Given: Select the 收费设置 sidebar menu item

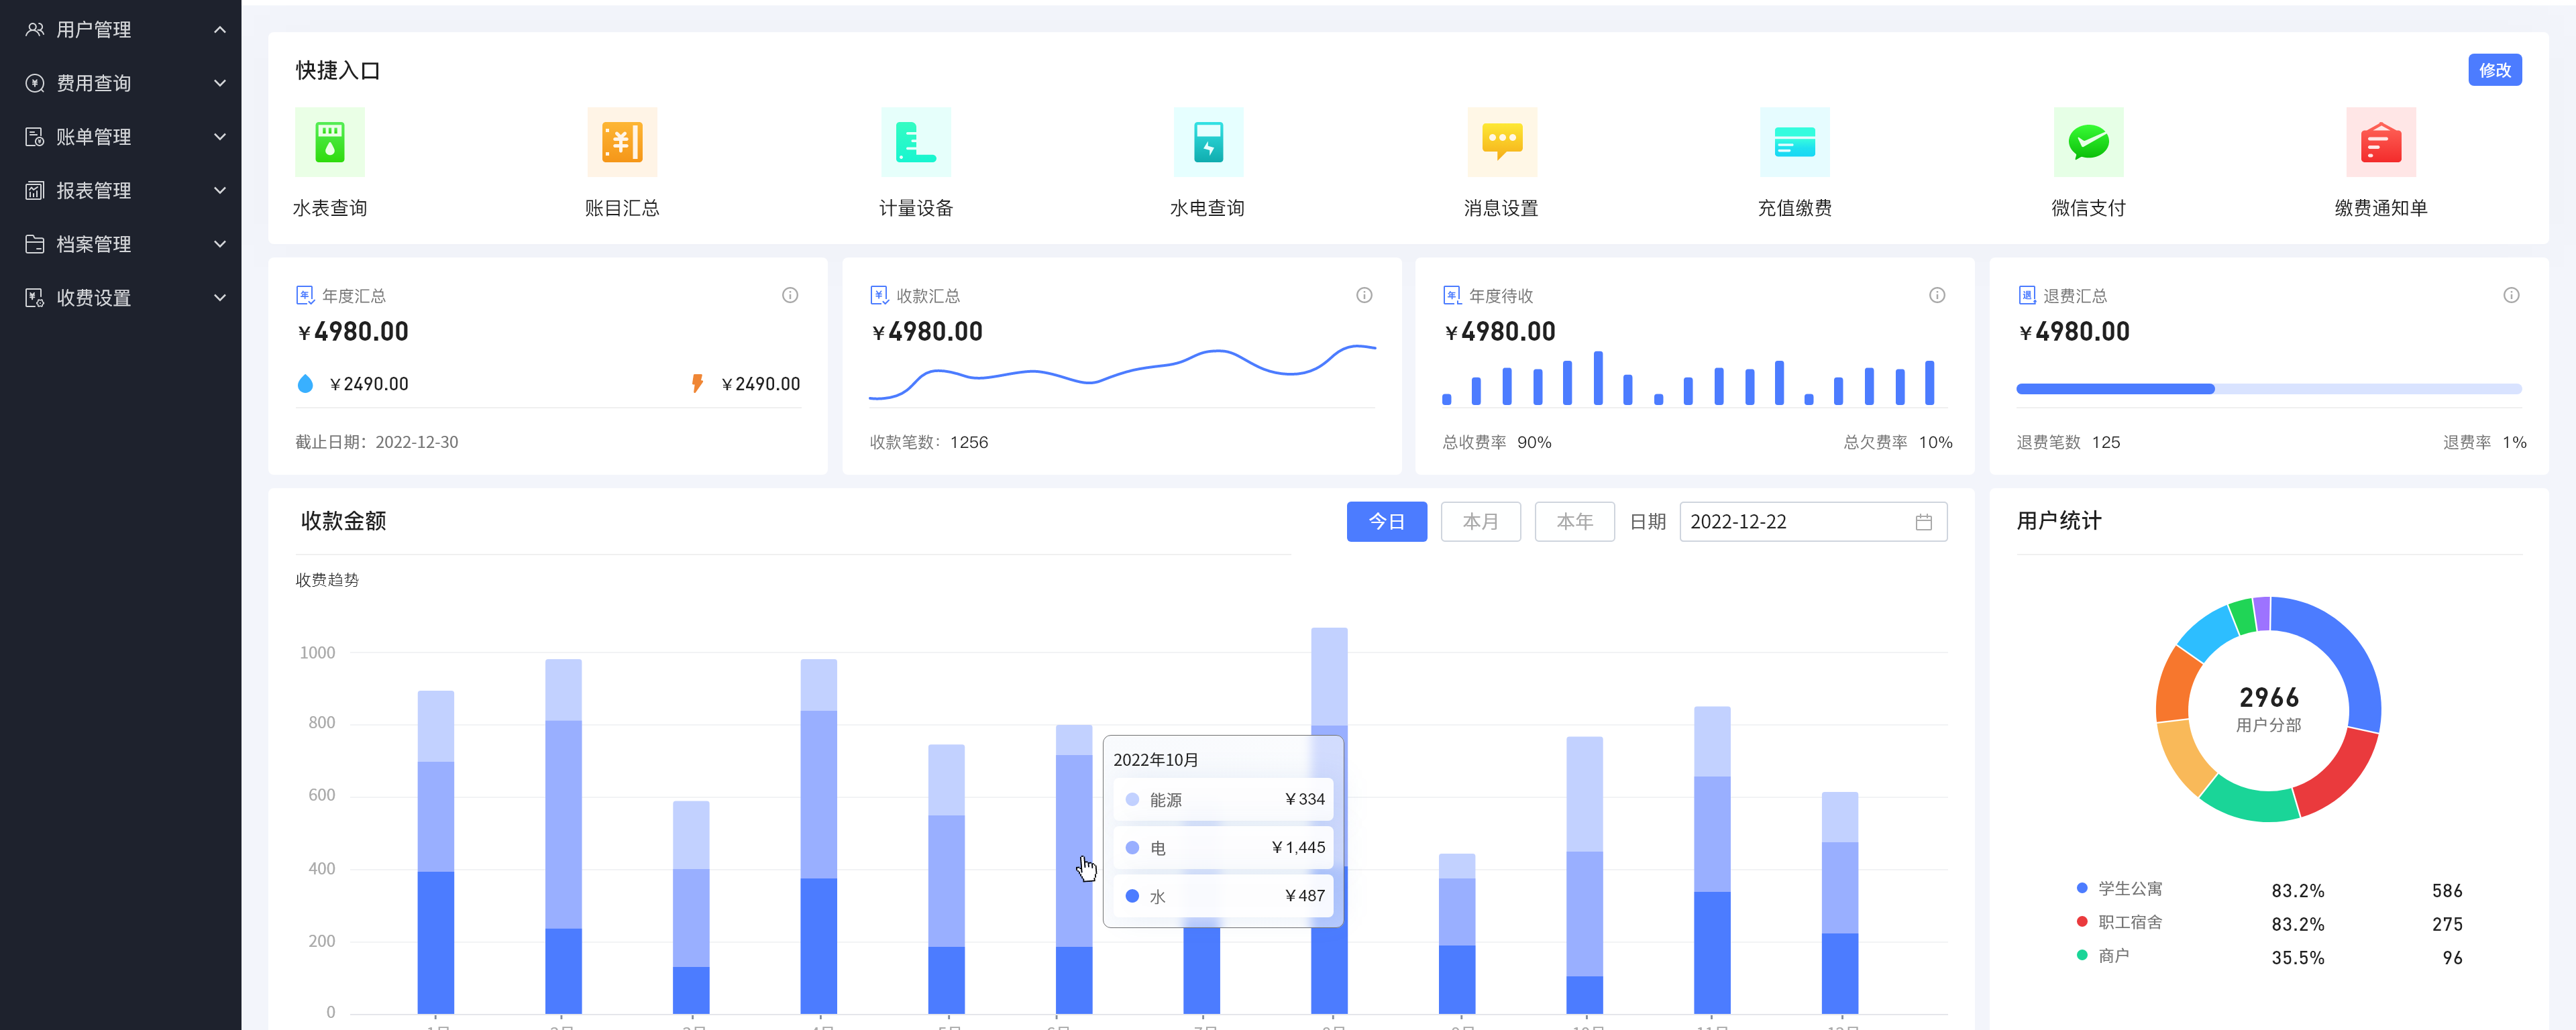Looking at the screenshot, I should tap(120, 297).
